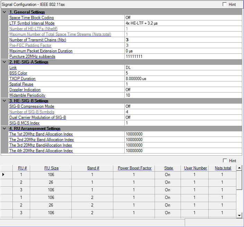Select the first row marker arrow in table

point(4,175)
